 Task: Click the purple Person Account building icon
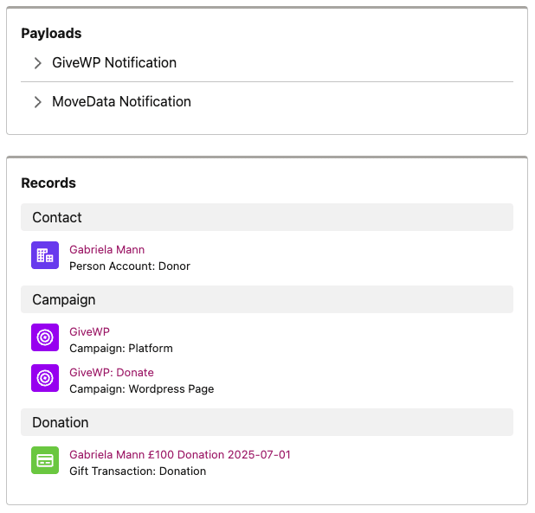point(45,255)
